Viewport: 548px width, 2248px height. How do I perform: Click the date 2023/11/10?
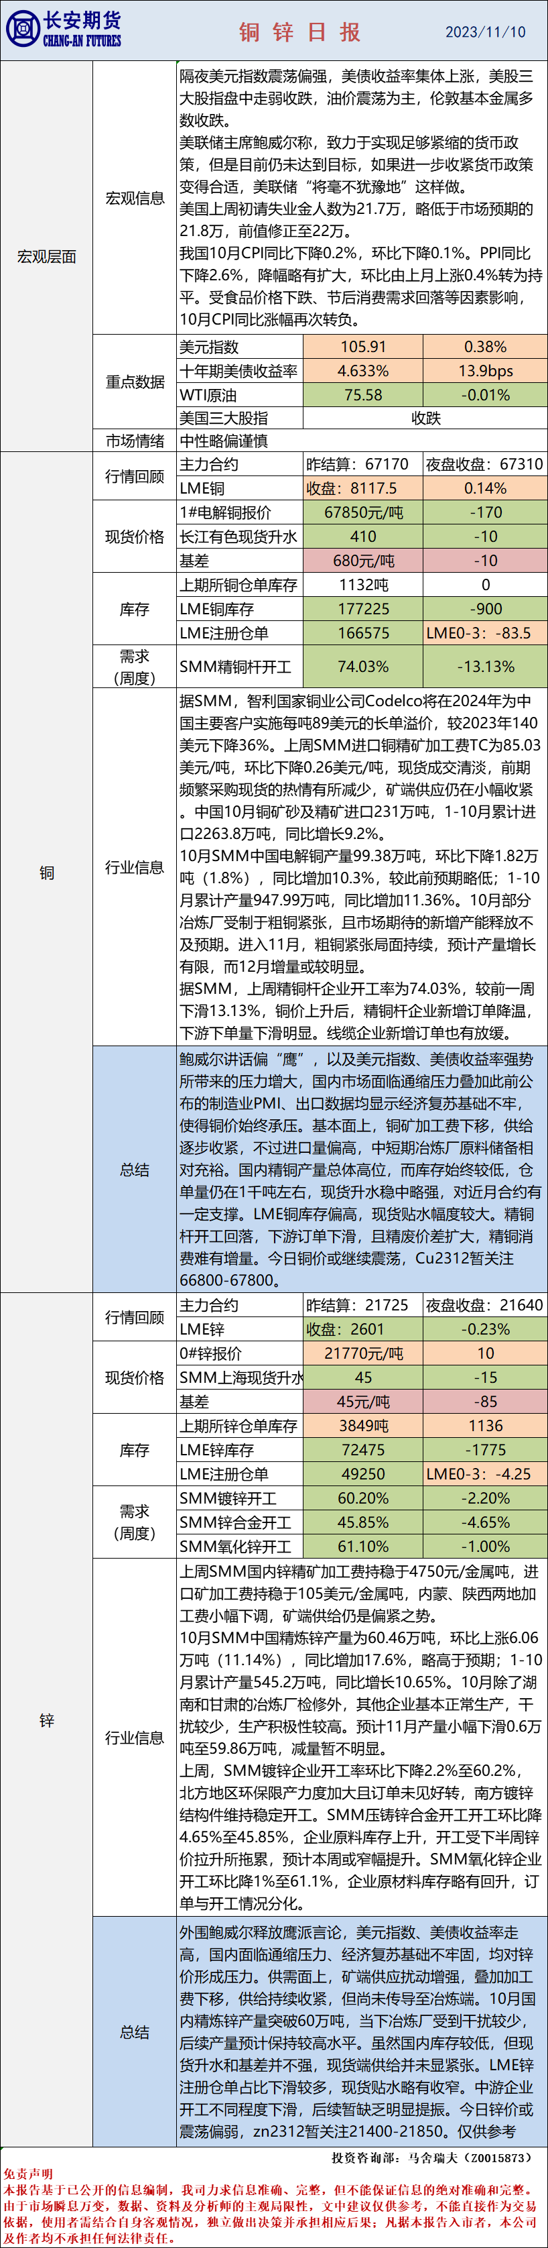pyautogui.click(x=485, y=32)
